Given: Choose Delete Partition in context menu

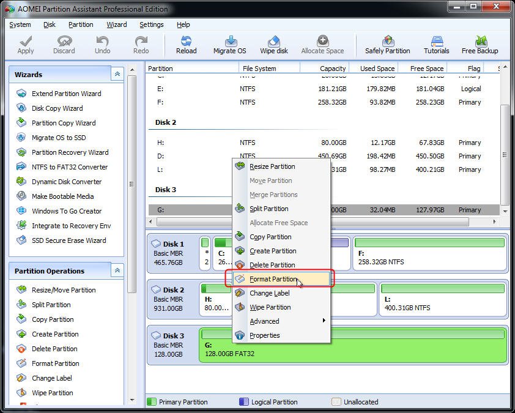Looking at the screenshot, I should [281, 265].
